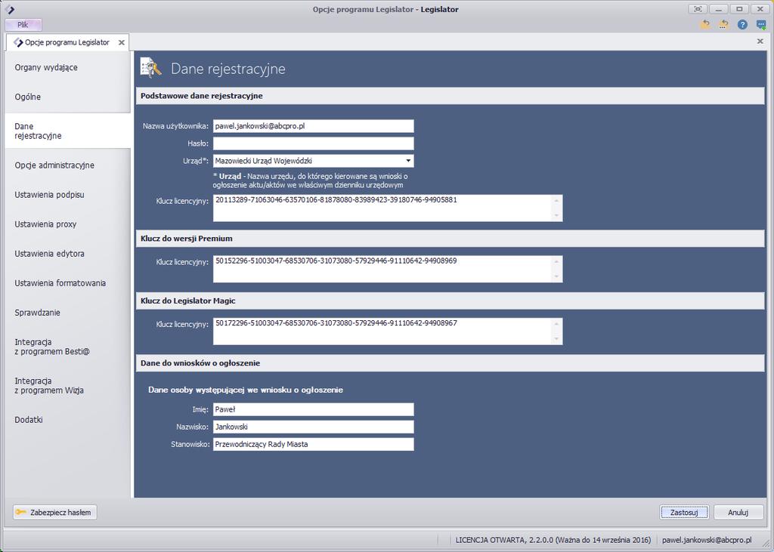Click scroll up arrow in Legislator Magic key box
The height and width of the screenshot is (552, 774).
556,324
